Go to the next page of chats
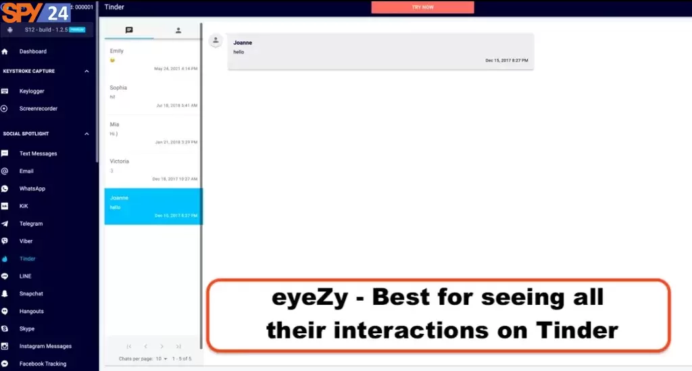The height and width of the screenshot is (371, 692). (162, 347)
